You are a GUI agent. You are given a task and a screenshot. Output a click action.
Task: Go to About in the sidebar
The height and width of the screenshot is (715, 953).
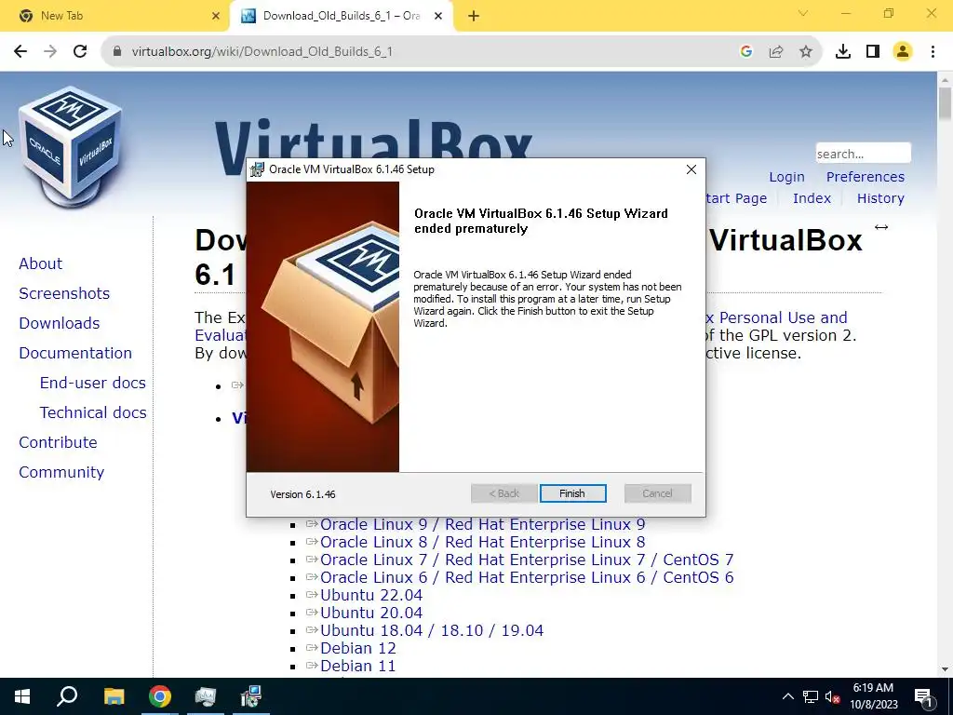click(40, 263)
